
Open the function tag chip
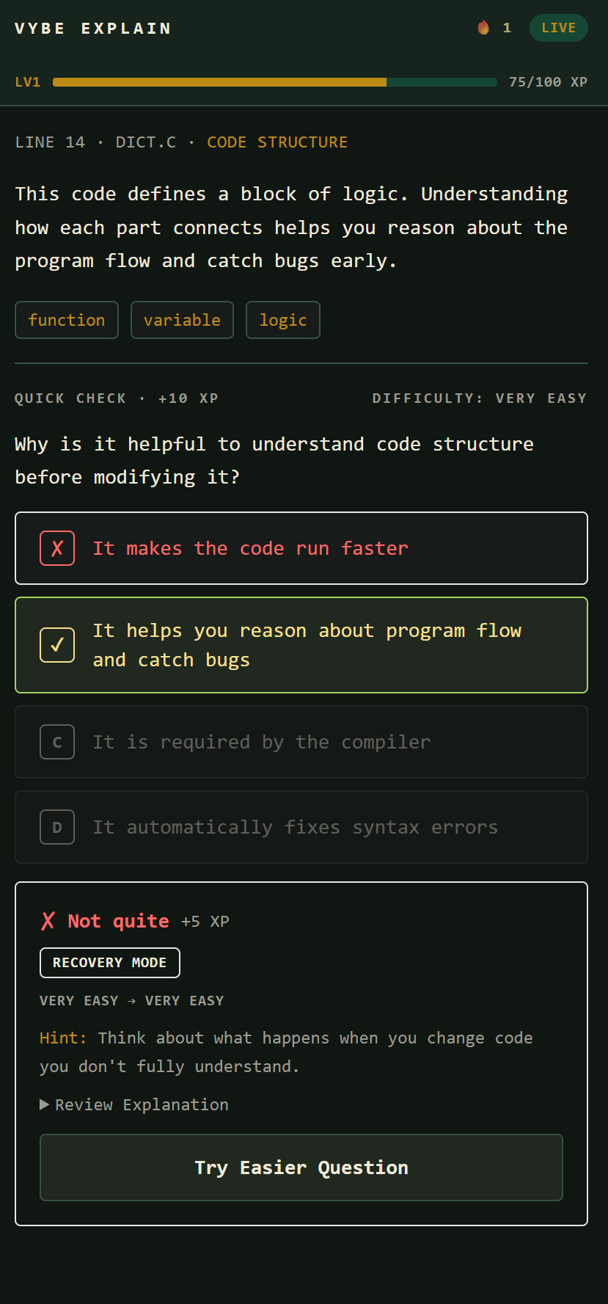pos(67,320)
